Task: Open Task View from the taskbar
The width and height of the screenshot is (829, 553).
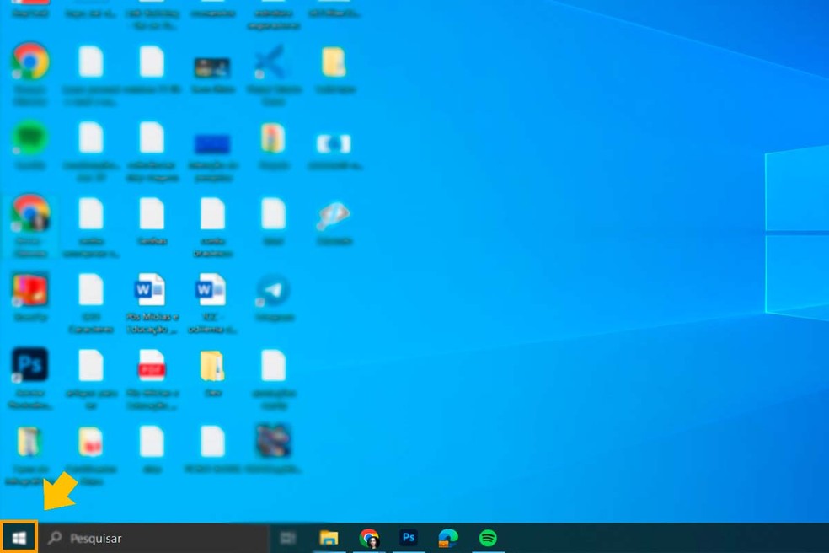Action: (x=289, y=537)
